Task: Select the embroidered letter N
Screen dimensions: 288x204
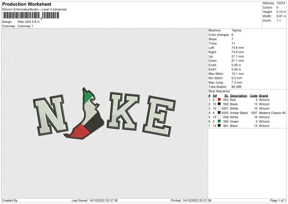Action: coord(50,115)
